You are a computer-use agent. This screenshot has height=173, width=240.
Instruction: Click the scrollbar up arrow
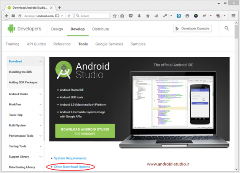pyautogui.click(x=237, y=23)
